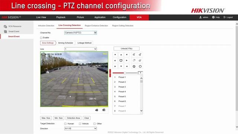Screen dimensions: 238x134
Task: Click the Max. Size button
Action: 46,118
